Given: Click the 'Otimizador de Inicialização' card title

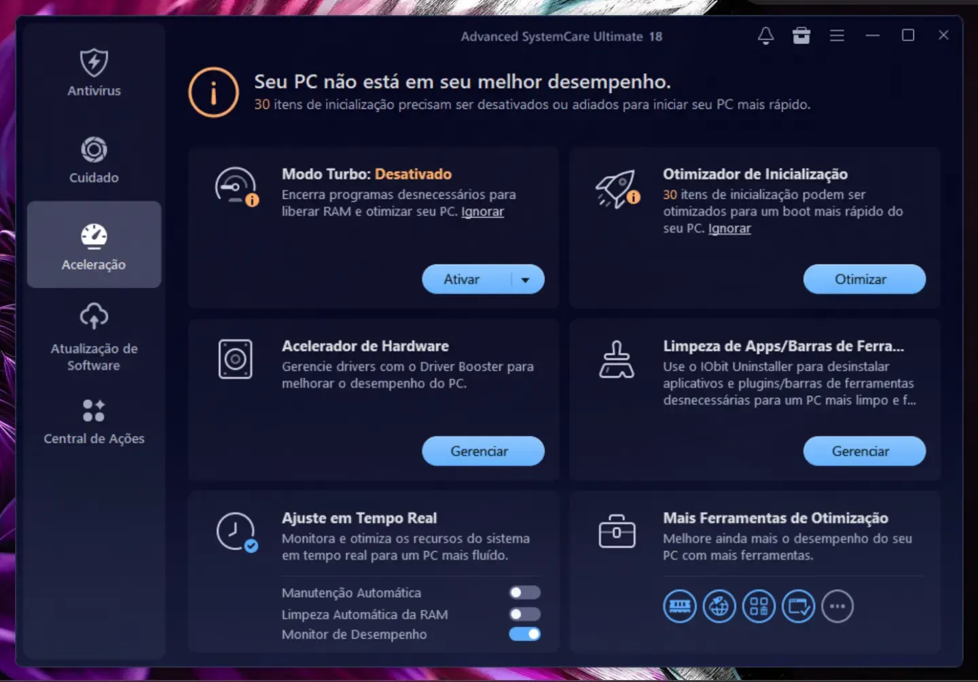Looking at the screenshot, I should [755, 174].
